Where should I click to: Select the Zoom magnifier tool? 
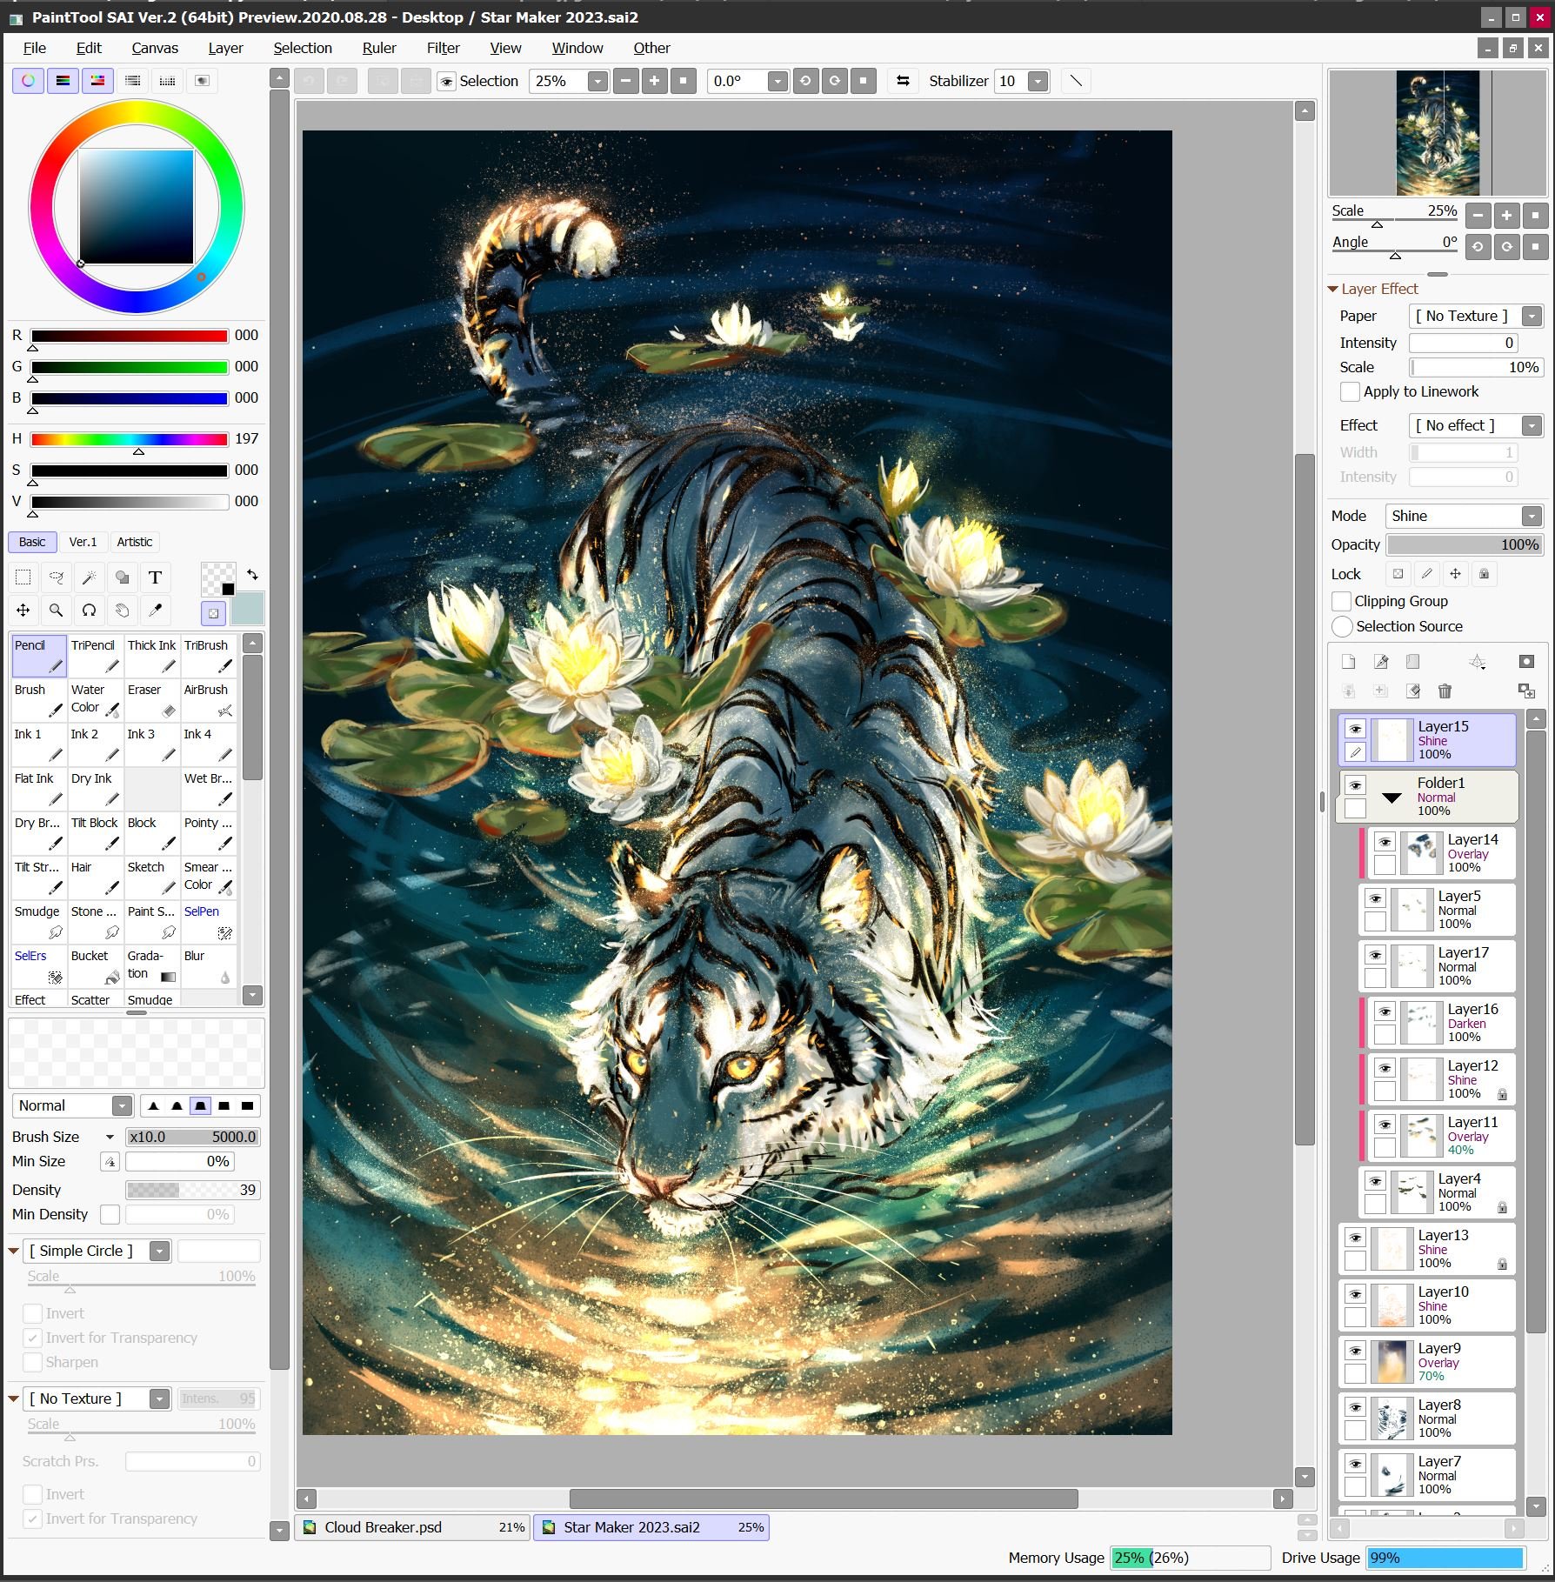coord(57,611)
